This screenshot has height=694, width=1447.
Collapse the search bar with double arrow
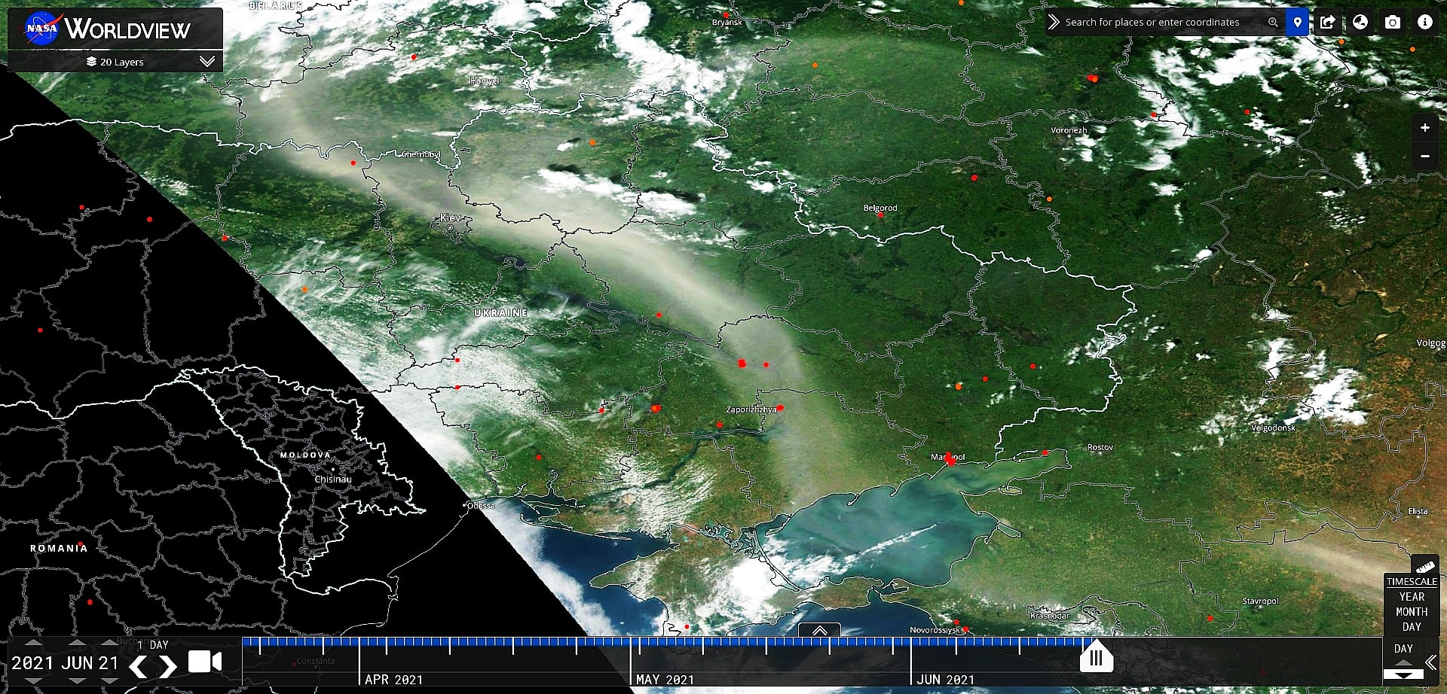pyautogui.click(x=1054, y=23)
